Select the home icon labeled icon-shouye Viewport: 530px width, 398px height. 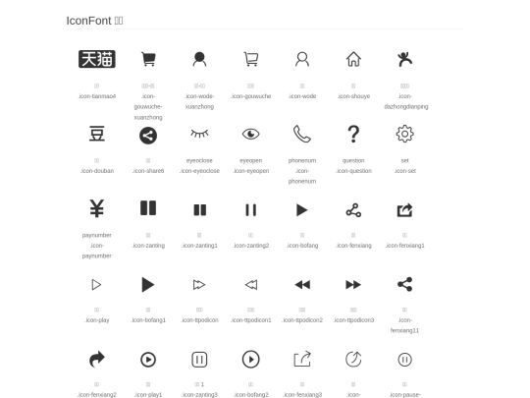click(353, 59)
